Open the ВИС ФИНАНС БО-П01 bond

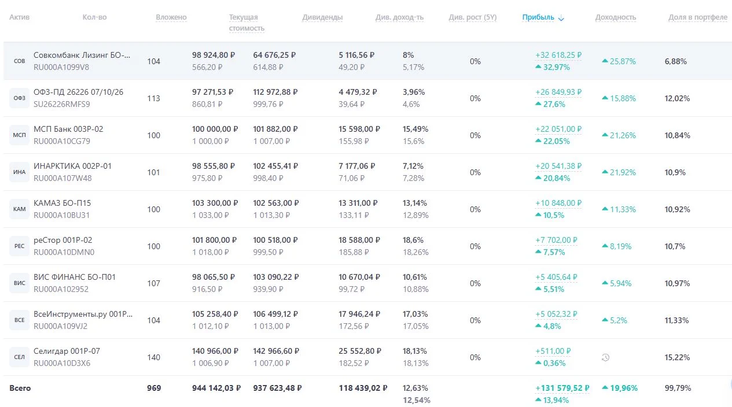[75, 277]
